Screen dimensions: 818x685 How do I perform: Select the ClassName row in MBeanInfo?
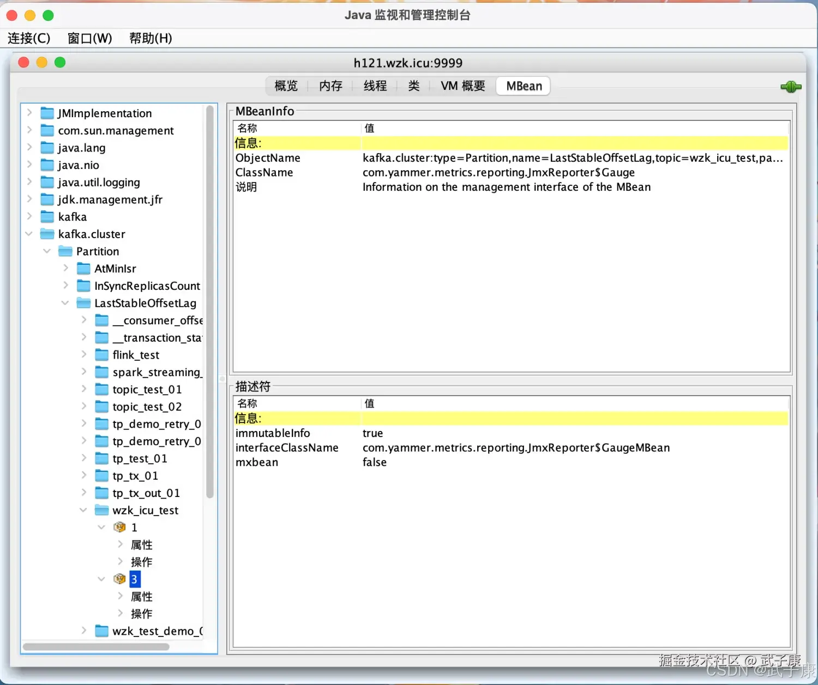511,173
